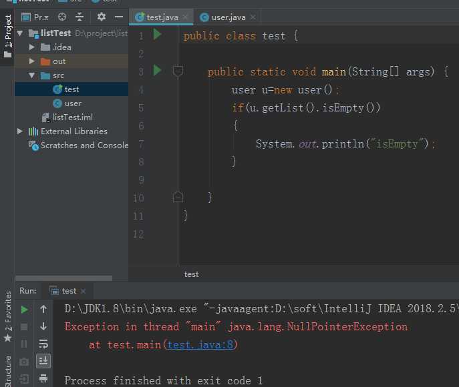The width and height of the screenshot is (459, 387).
Task: Open the 1: Project tool window tab
Action: [7, 36]
